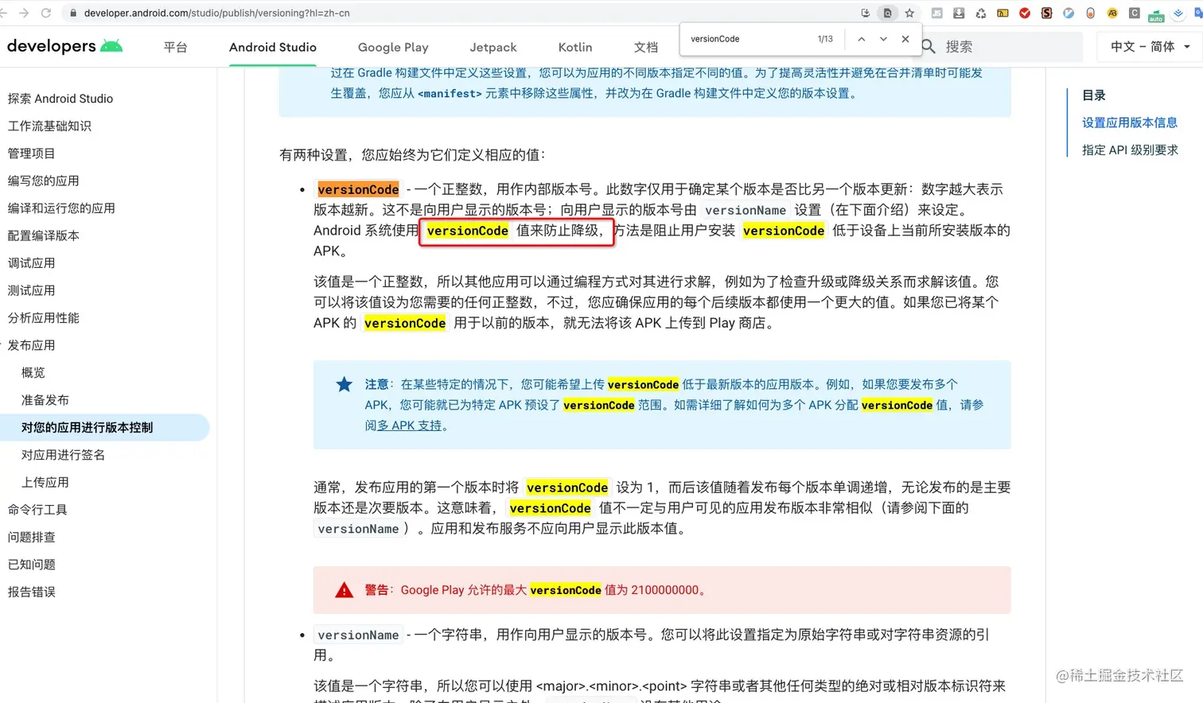1203x703 pixels.
Task: Click the versionName bullet code term
Action: tap(358, 635)
